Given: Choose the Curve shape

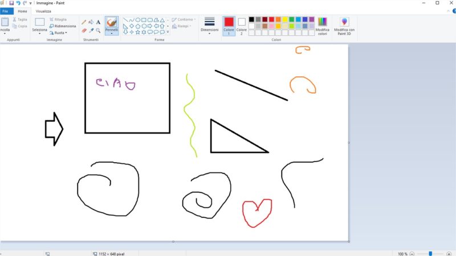Looking at the screenshot, I should coord(132,20).
